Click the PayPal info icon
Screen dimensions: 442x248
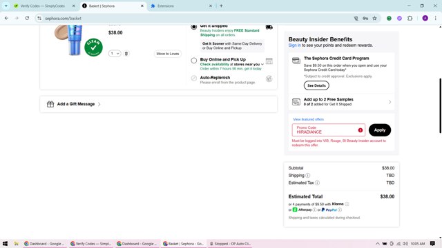point(340,209)
